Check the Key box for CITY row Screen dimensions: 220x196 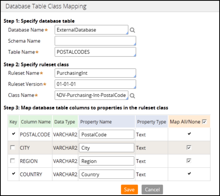(x=13, y=148)
